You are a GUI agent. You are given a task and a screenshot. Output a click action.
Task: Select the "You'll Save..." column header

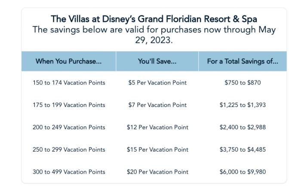tap(157, 61)
